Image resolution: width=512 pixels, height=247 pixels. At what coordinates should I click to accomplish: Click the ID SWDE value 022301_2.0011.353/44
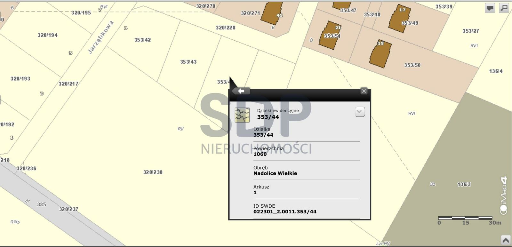tap(285, 212)
